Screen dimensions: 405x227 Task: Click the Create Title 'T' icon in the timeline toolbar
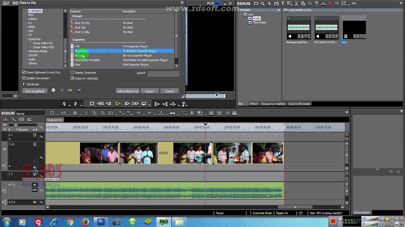[184, 113]
